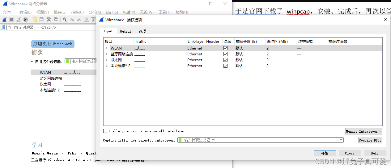Click the 监控模式 column header

[x=311, y=42]
